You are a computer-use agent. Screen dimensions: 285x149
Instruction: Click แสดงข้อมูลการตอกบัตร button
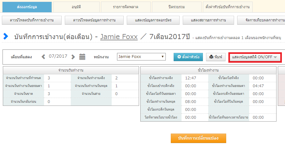point(154,20)
